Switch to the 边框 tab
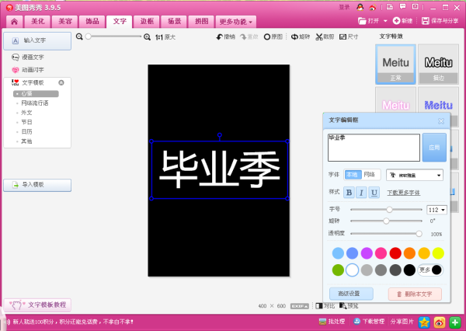 (147, 22)
